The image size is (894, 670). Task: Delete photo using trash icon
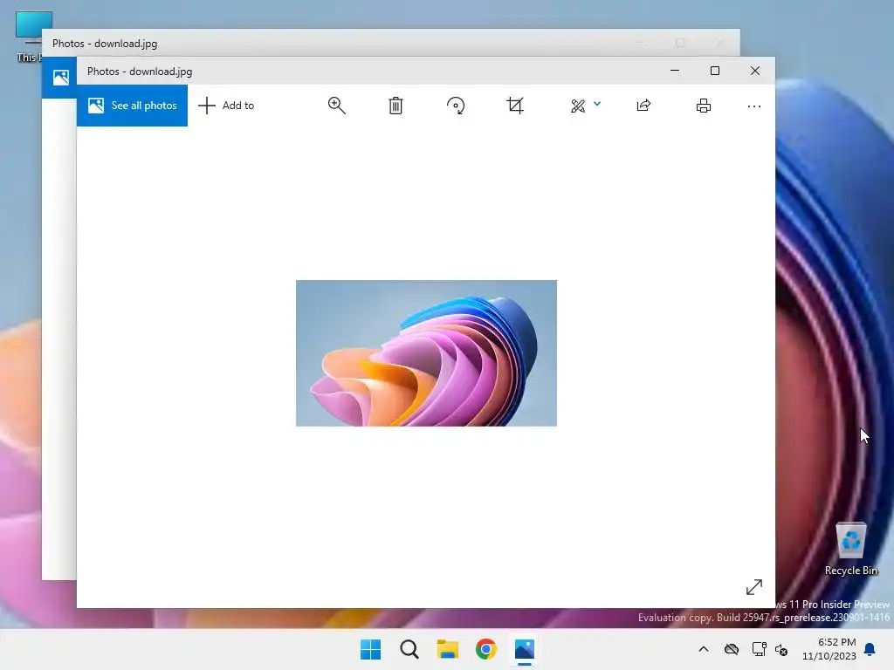(395, 106)
